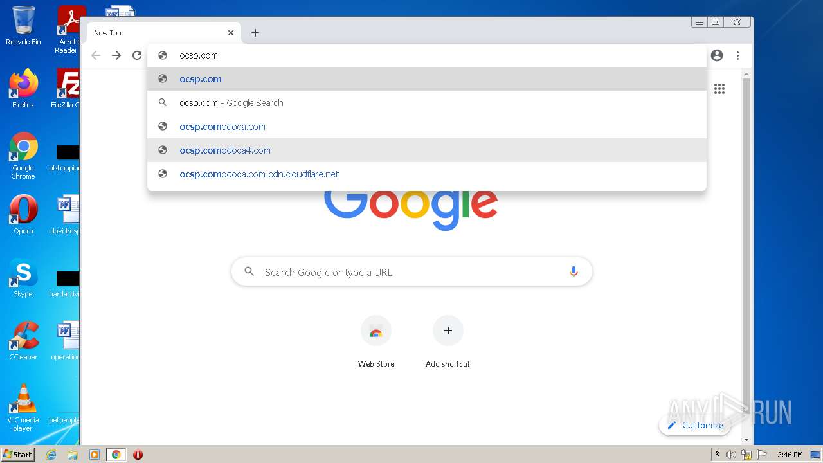Open davidresp Word document on desktop
The image size is (823, 463).
[66, 215]
